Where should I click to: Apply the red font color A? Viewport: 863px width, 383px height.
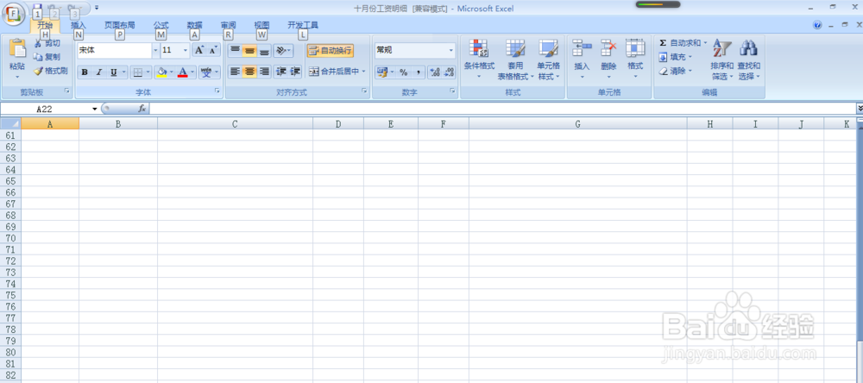coord(183,72)
